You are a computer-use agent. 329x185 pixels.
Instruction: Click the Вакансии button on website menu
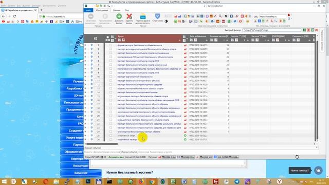pyautogui.click(x=81, y=173)
